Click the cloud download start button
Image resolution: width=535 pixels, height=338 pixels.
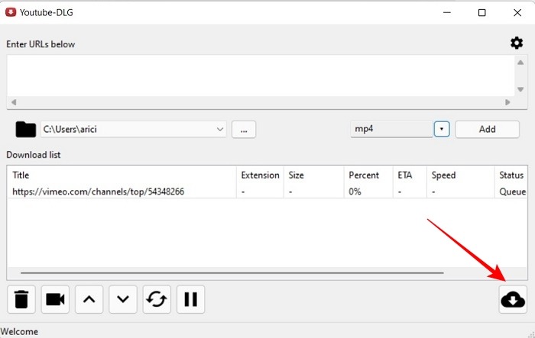pos(512,300)
